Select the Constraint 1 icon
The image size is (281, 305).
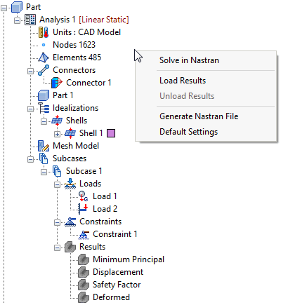[x=84, y=234]
